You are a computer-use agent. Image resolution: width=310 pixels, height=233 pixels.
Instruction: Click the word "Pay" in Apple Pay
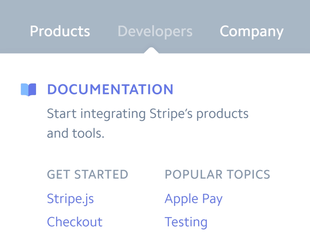[x=212, y=199]
